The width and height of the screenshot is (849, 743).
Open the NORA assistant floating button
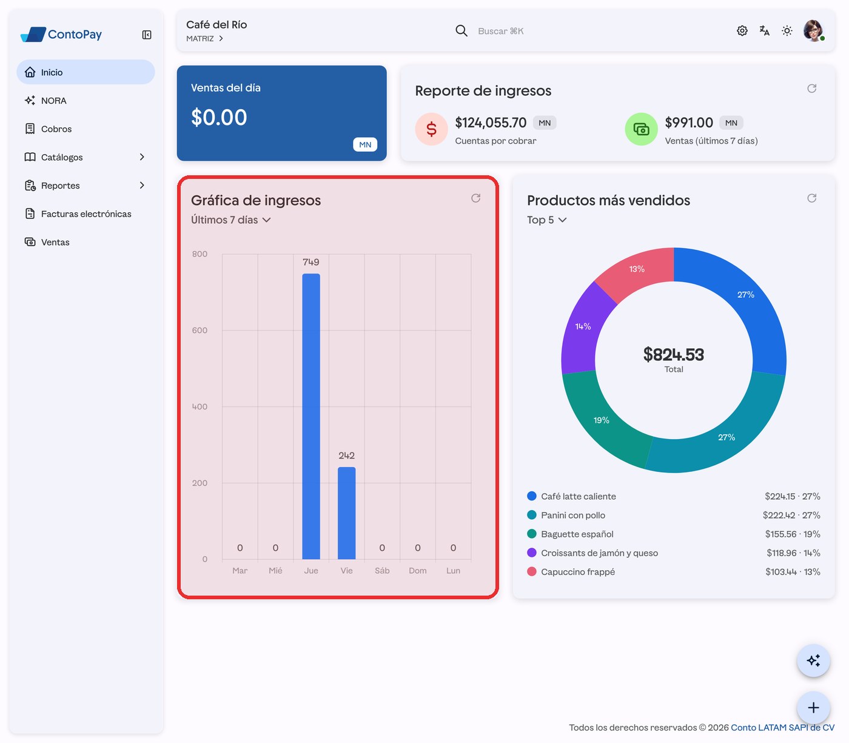[x=813, y=661]
